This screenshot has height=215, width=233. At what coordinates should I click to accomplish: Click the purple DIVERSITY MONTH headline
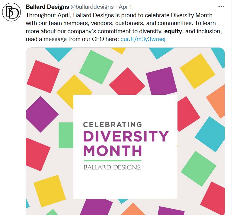point(125,142)
